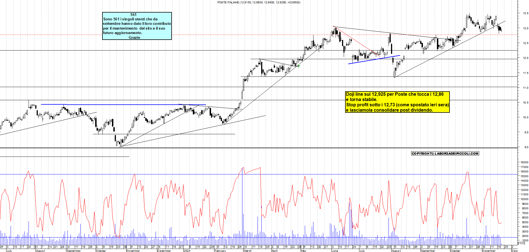Click the May month label on time axis
The width and height of the screenshot is (529, 252).
tap(303, 251)
